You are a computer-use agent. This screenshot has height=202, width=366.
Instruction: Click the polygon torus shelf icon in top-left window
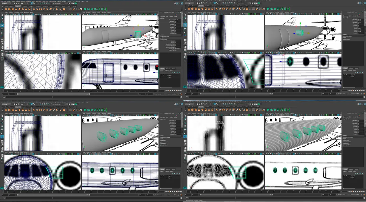click(23, 9)
